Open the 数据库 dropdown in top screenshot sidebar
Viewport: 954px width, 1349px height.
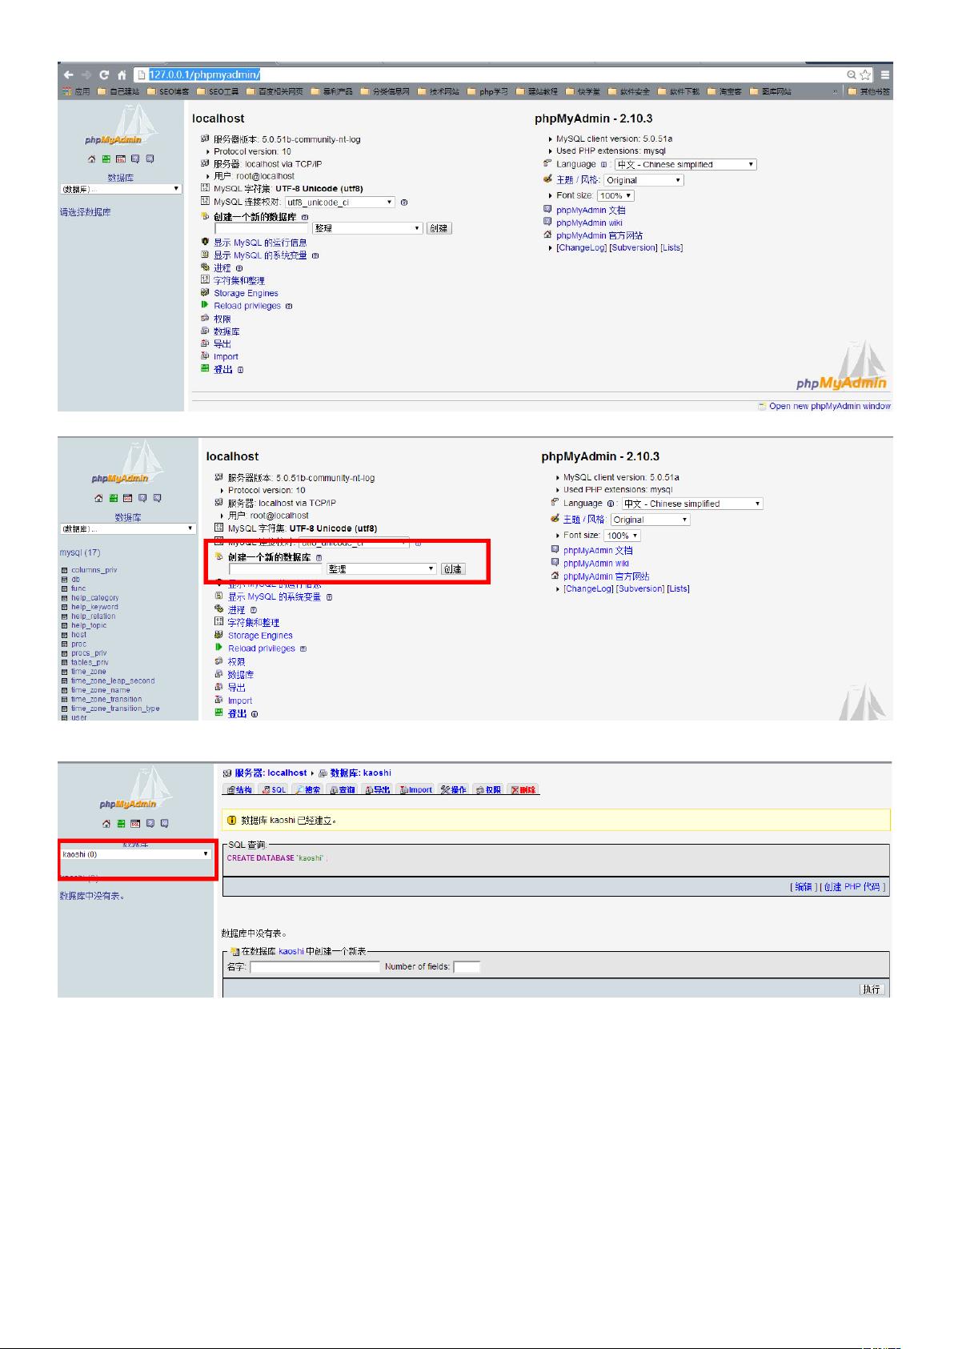tap(121, 189)
